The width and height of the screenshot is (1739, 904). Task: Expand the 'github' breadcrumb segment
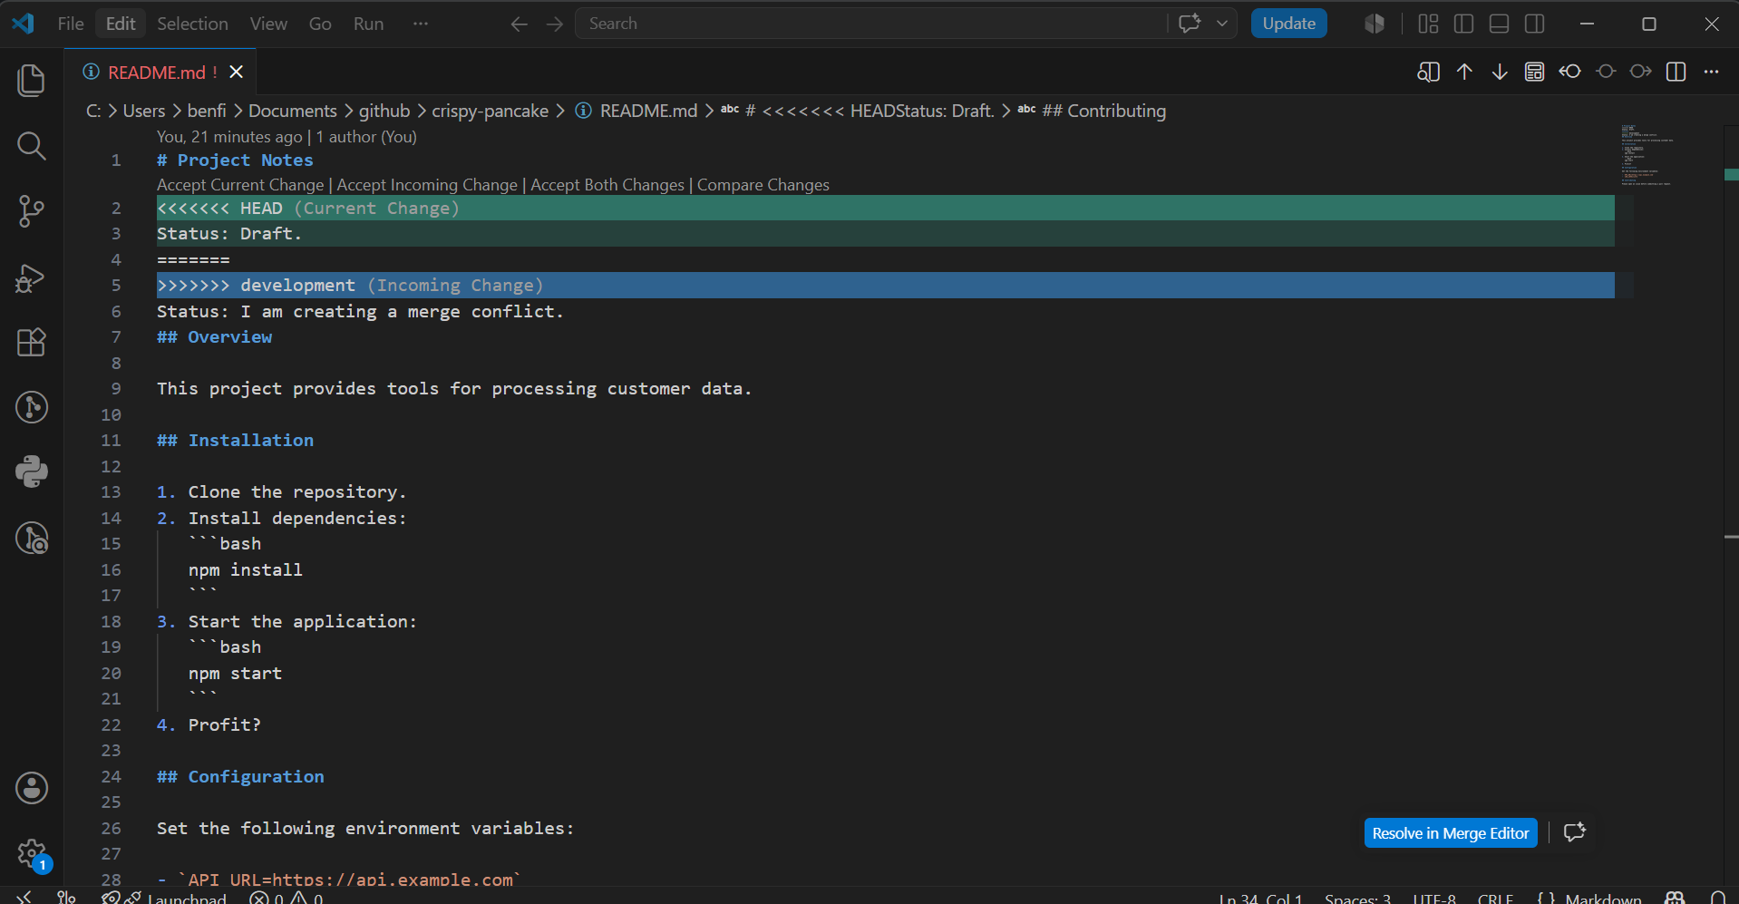pos(384,111)
